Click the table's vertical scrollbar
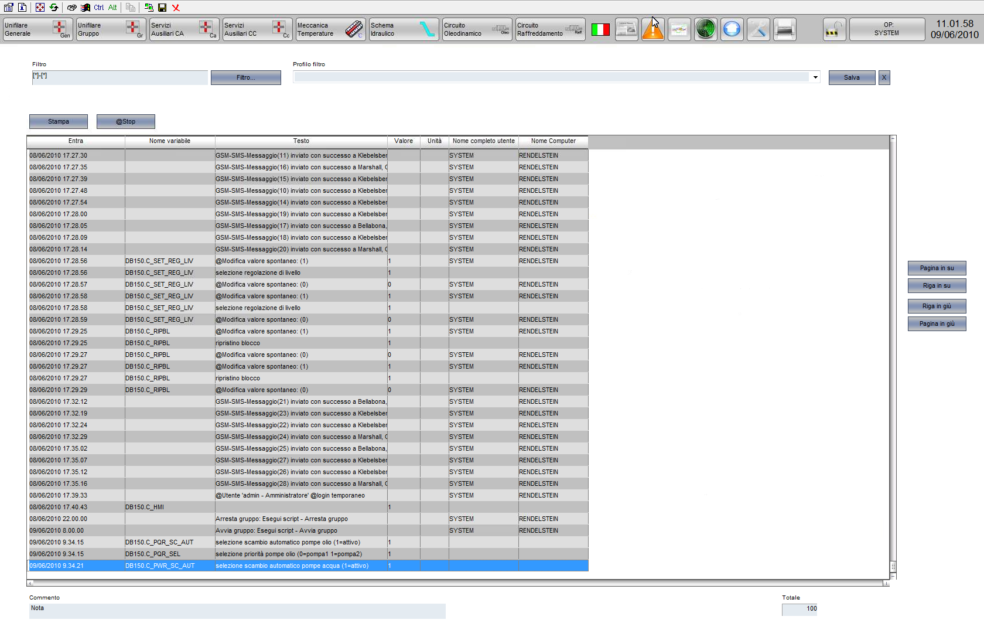Viewport: 984px width, 630px height. (x=893, y=357)
